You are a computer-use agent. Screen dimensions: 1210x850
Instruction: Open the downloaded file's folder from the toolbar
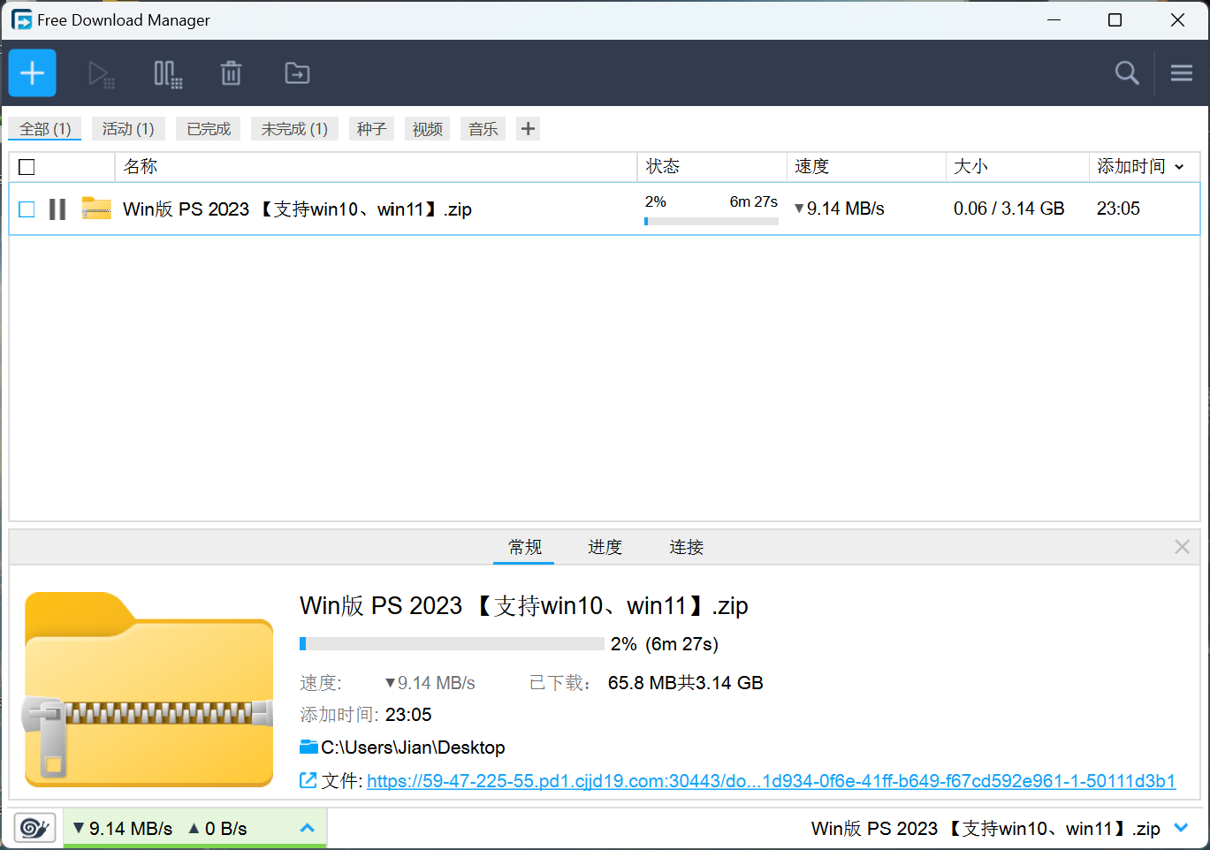point(296,74)
